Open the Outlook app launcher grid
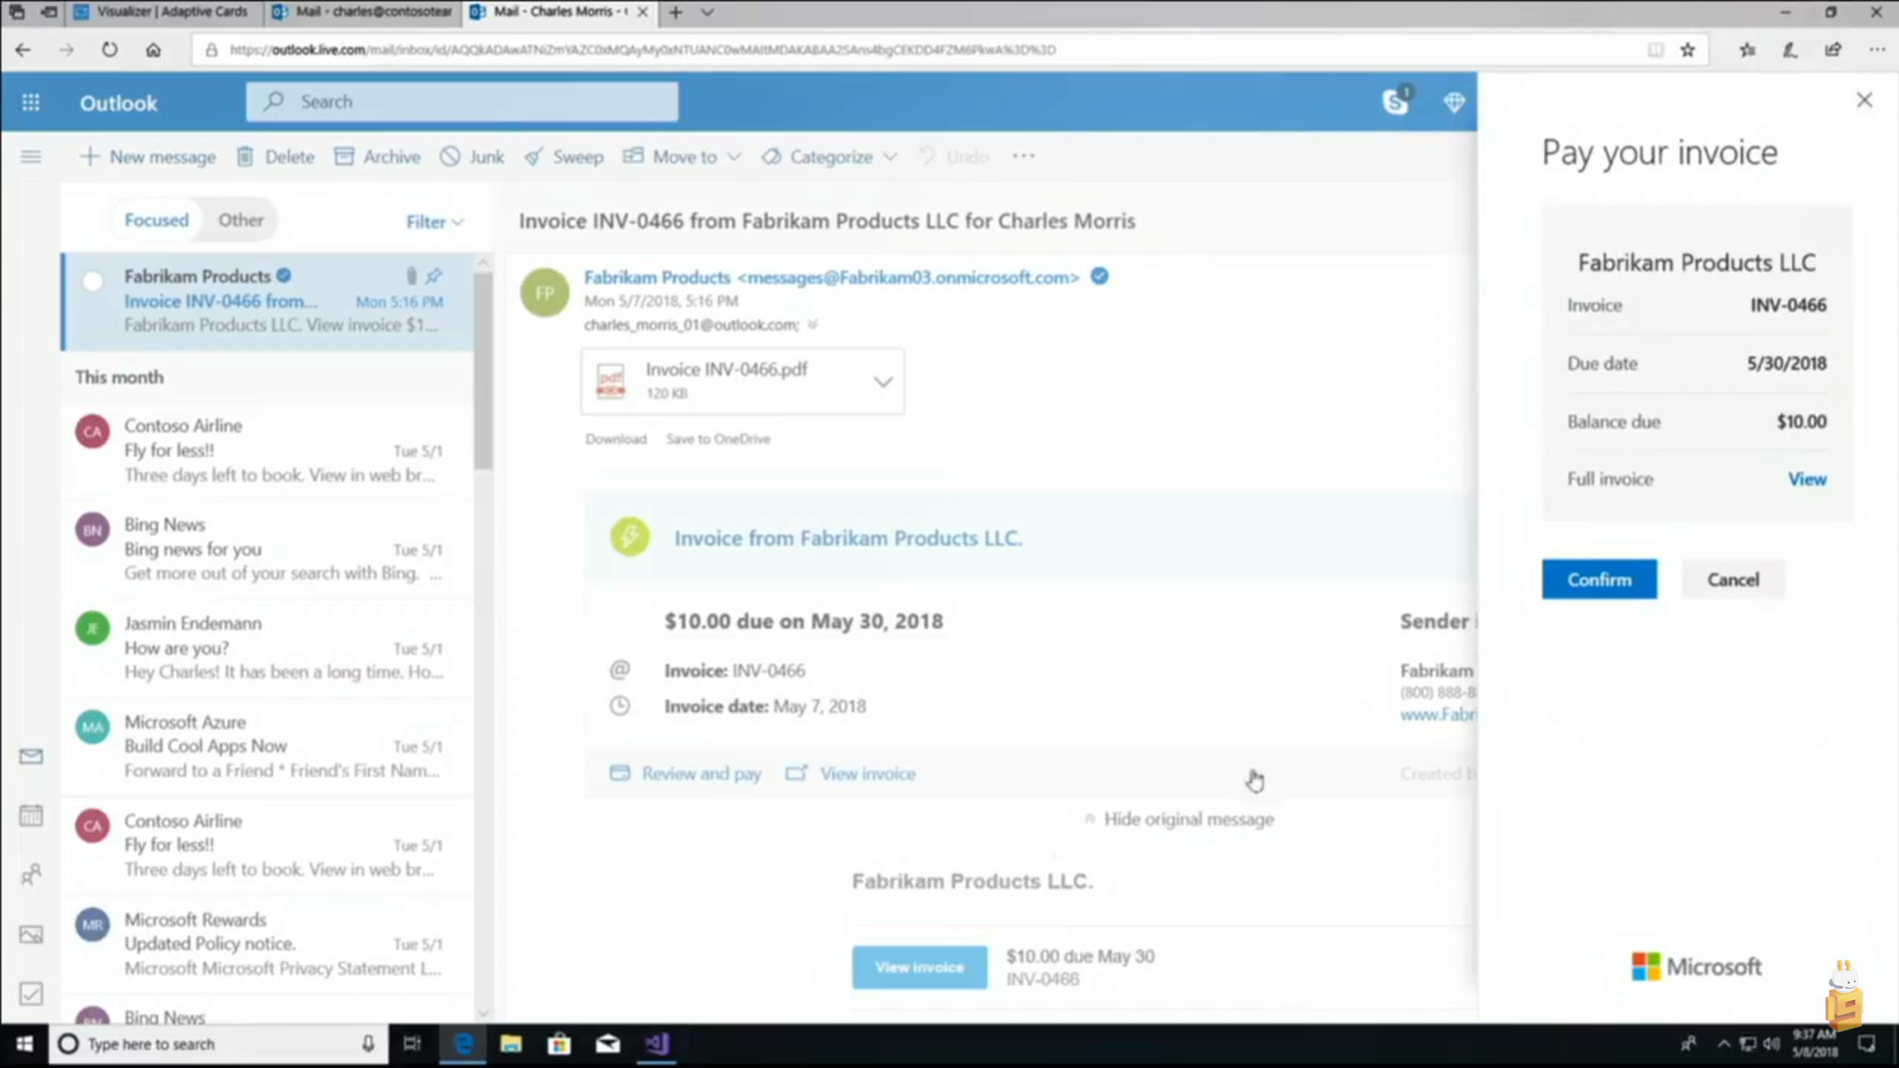 (x=30, y=102)
